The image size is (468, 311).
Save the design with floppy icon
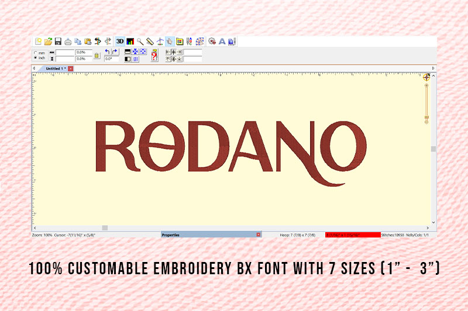[x=58, y=41]
